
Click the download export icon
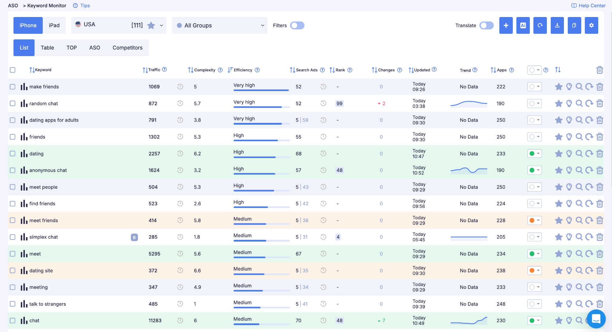point(557,25)
